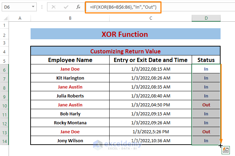
Task: Click the Select All corner triangle
Action: pos(5,18)
